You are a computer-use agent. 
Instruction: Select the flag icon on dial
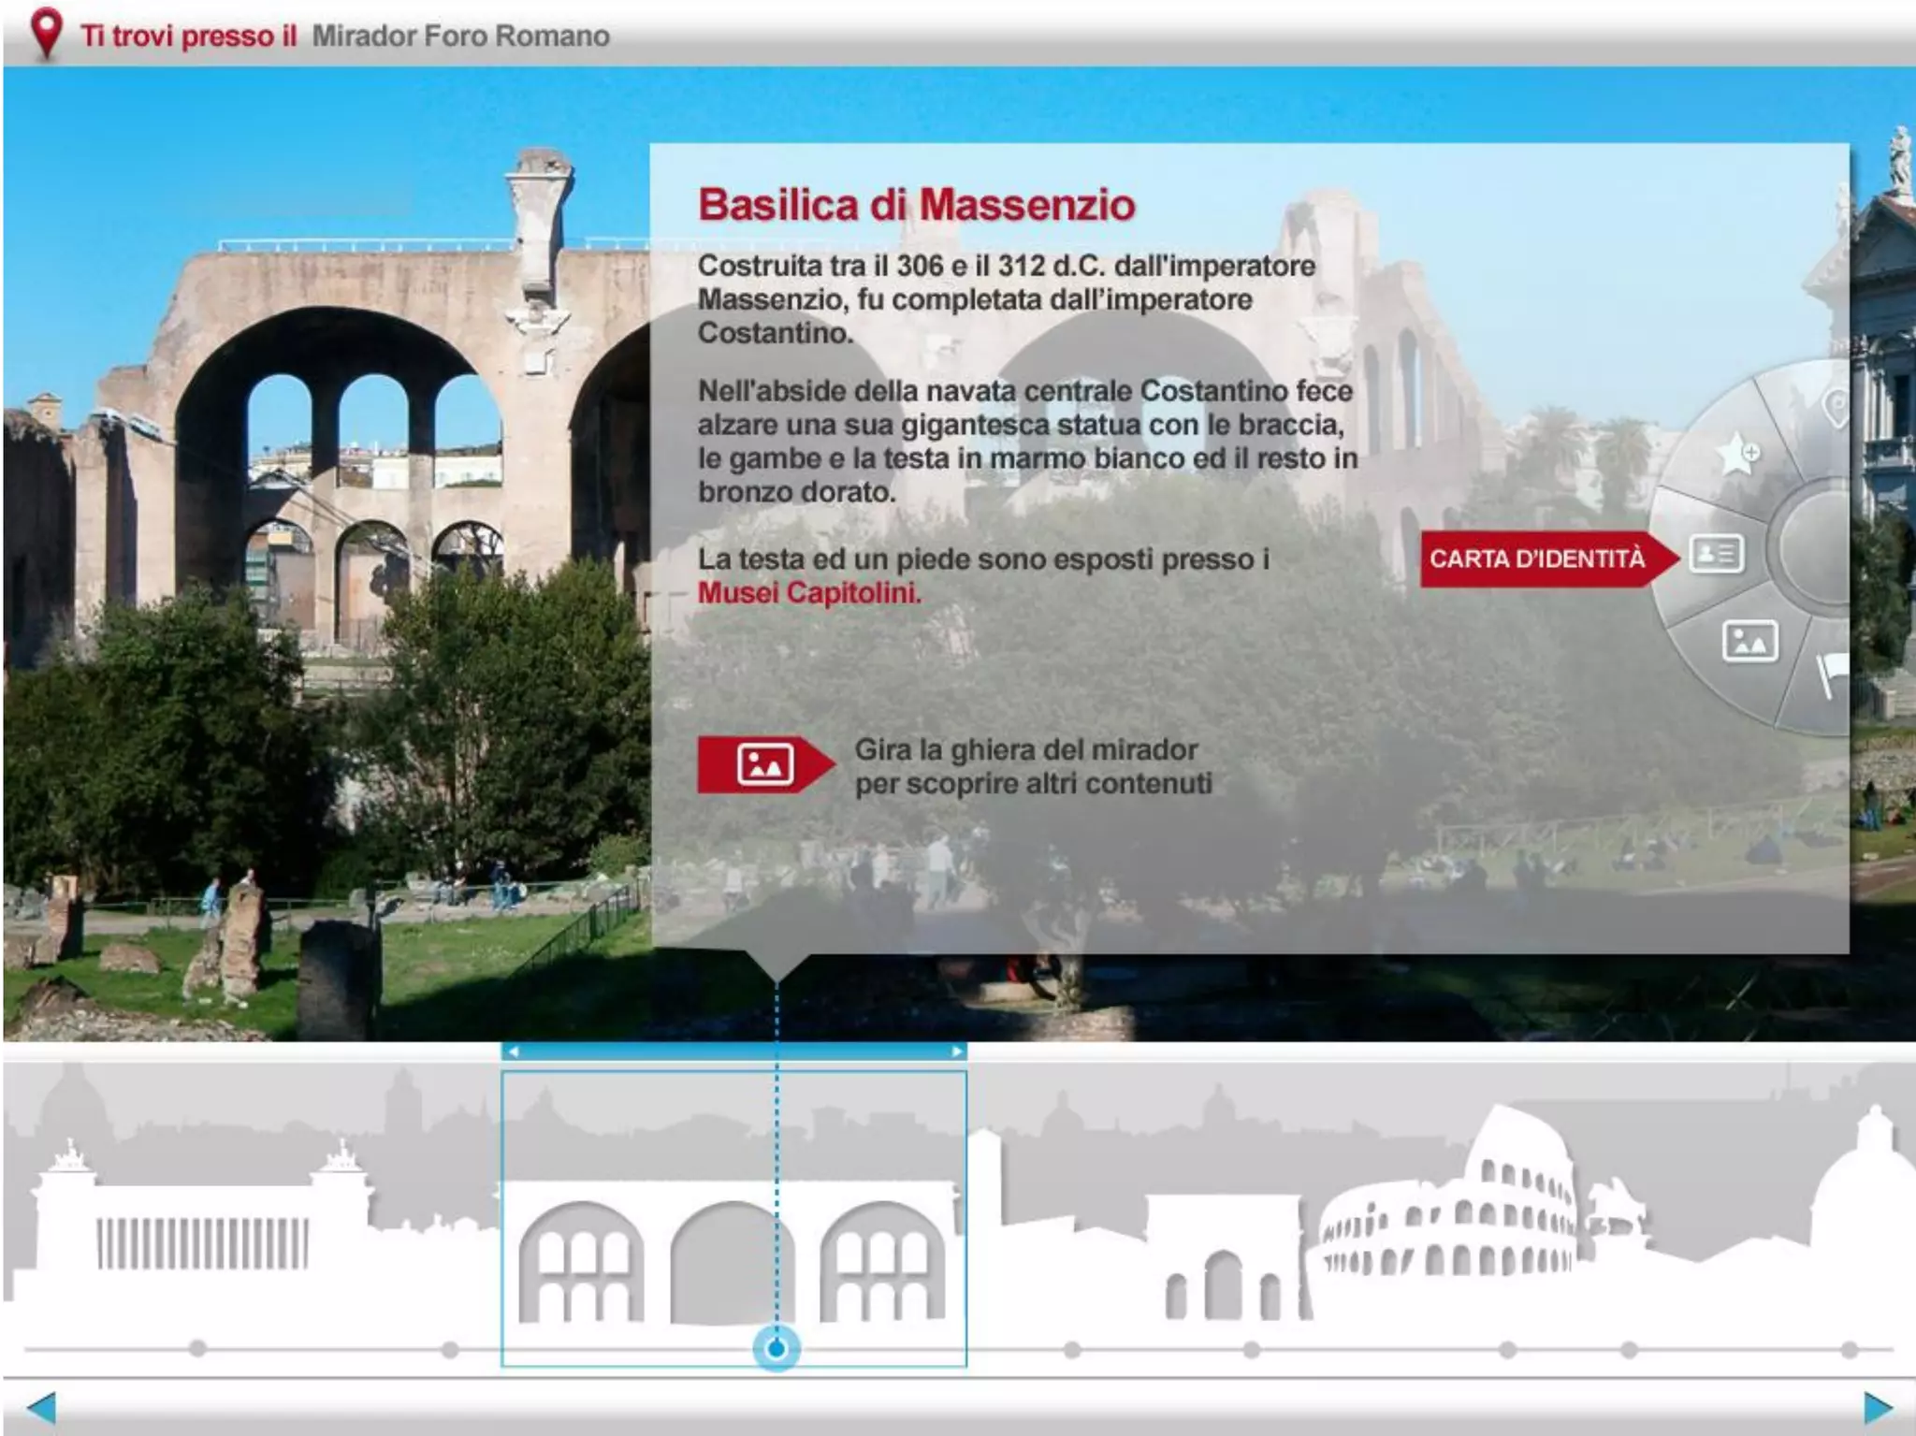pyautogui.click(x=1832, y=672)
